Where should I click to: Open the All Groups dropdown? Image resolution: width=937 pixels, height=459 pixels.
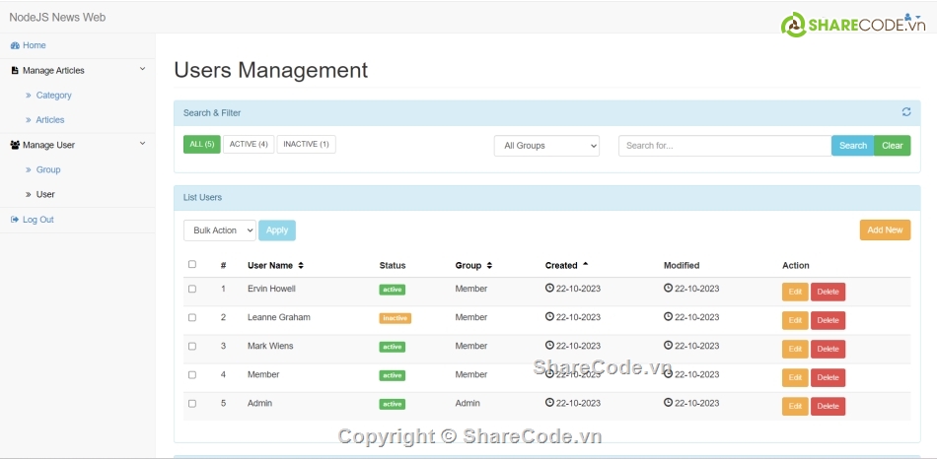click(x=546, y=146)
